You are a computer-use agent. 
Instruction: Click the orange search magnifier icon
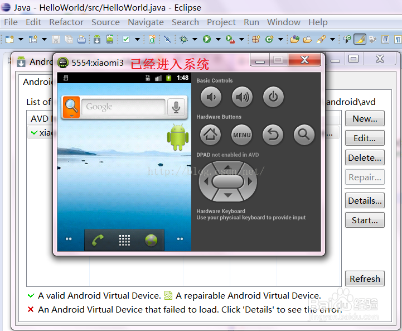[x=71, y=107]
